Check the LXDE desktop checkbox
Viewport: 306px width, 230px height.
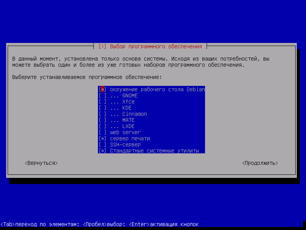tap(103, 127)
